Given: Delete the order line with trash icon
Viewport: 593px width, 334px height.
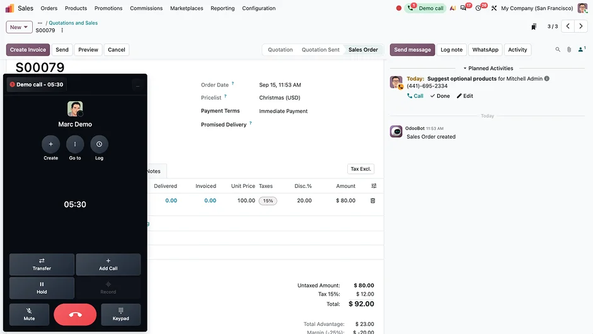Looking at the screenshot, I should 372,201.
